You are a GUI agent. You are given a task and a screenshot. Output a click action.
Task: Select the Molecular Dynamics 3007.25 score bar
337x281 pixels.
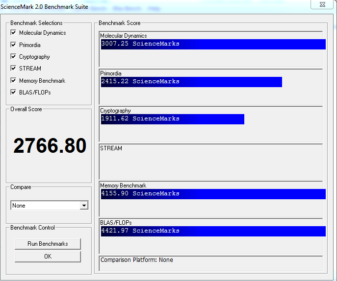[x=213, y=44]
